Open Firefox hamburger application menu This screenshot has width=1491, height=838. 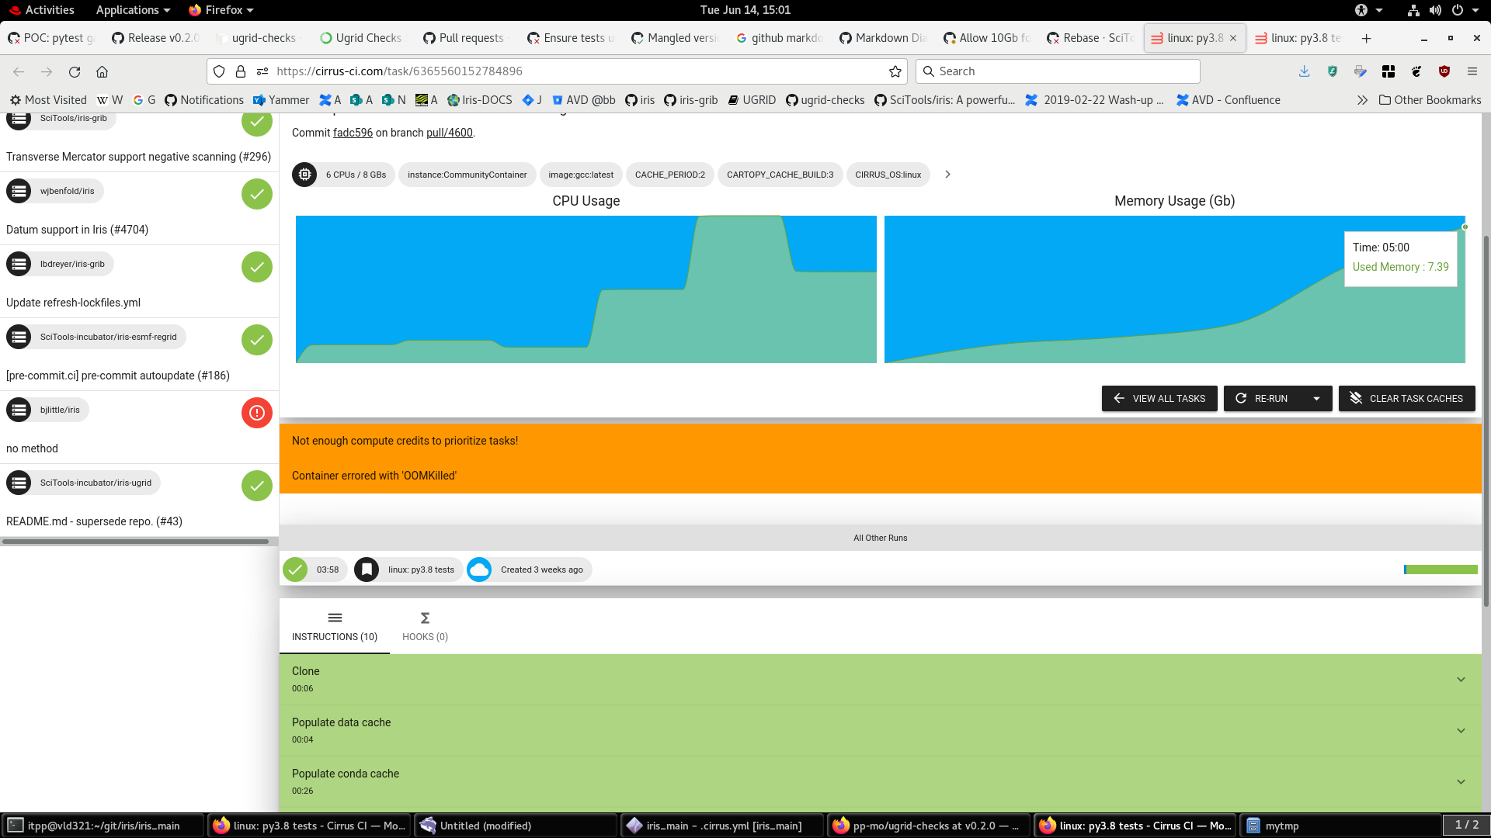(1472, 71)
